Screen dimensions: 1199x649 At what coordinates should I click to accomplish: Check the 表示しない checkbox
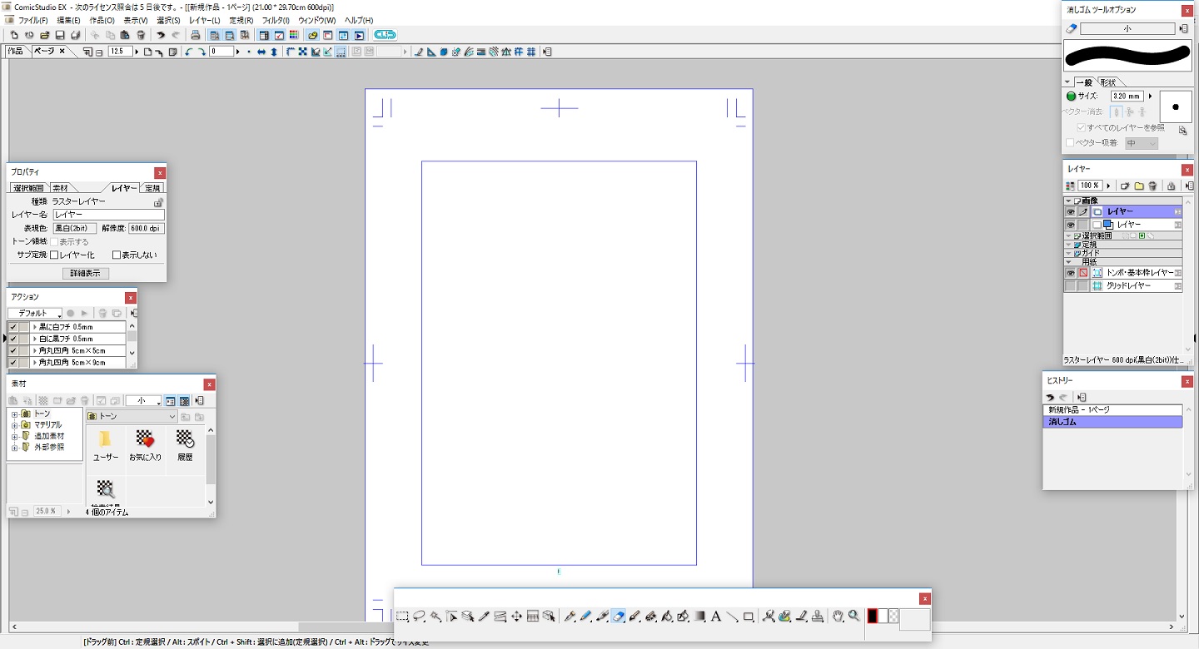click(x=117, y=255)
